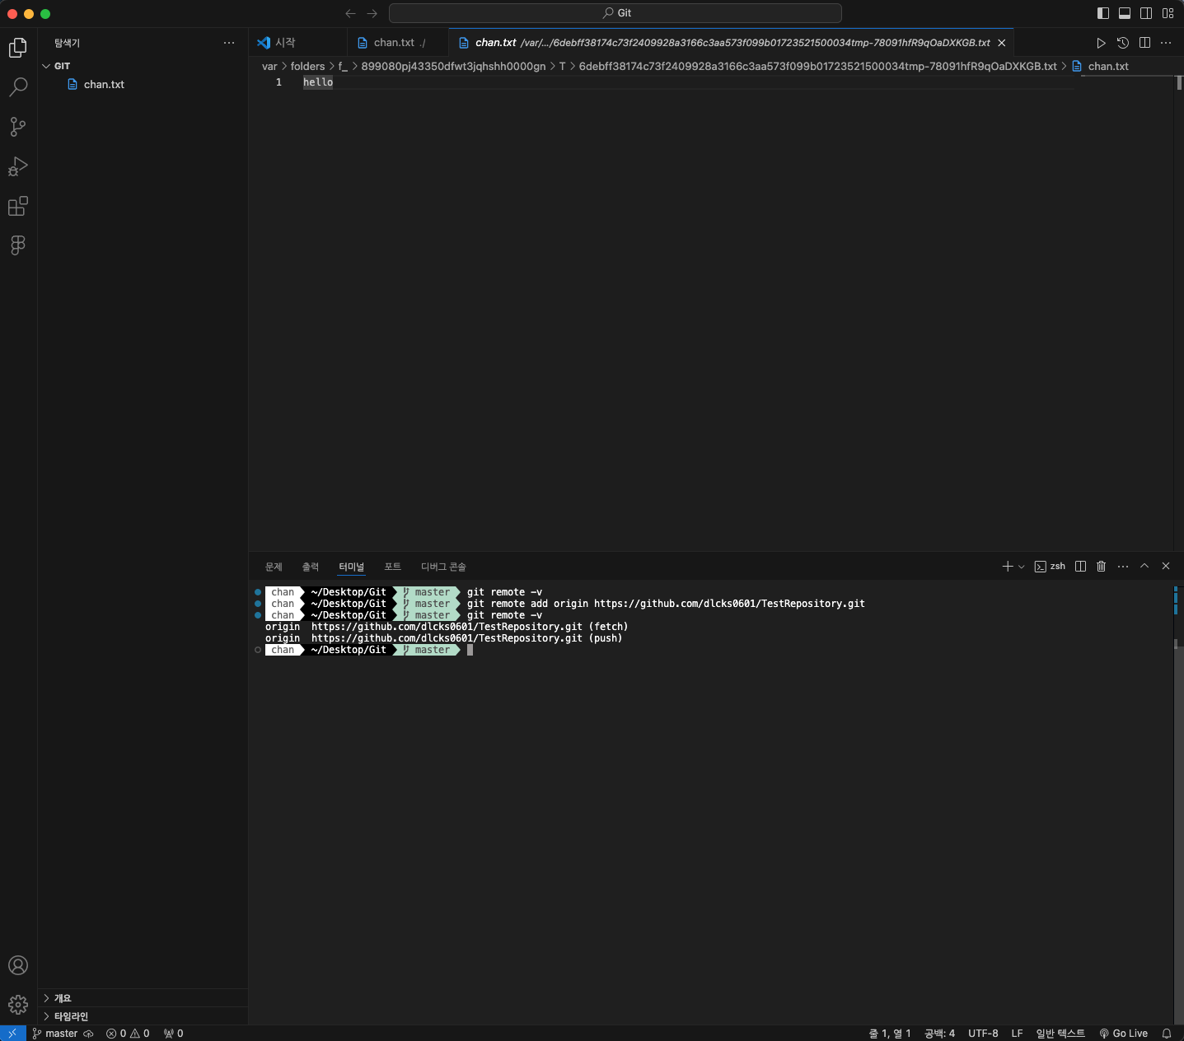
Task: Open chan.txt in the explorer tree
Action: click(104, 85)
